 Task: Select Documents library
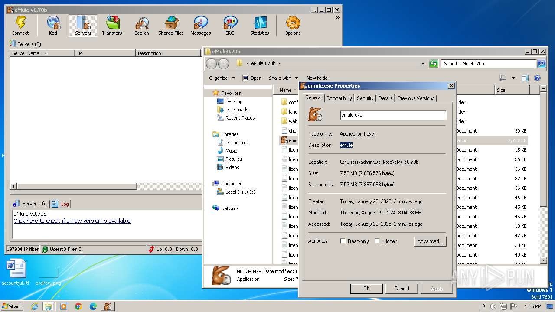click(x=237, y=143)
